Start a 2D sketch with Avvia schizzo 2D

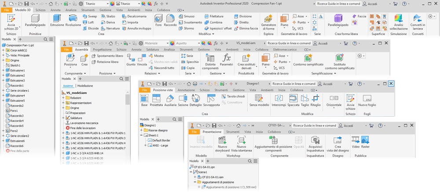11,22
